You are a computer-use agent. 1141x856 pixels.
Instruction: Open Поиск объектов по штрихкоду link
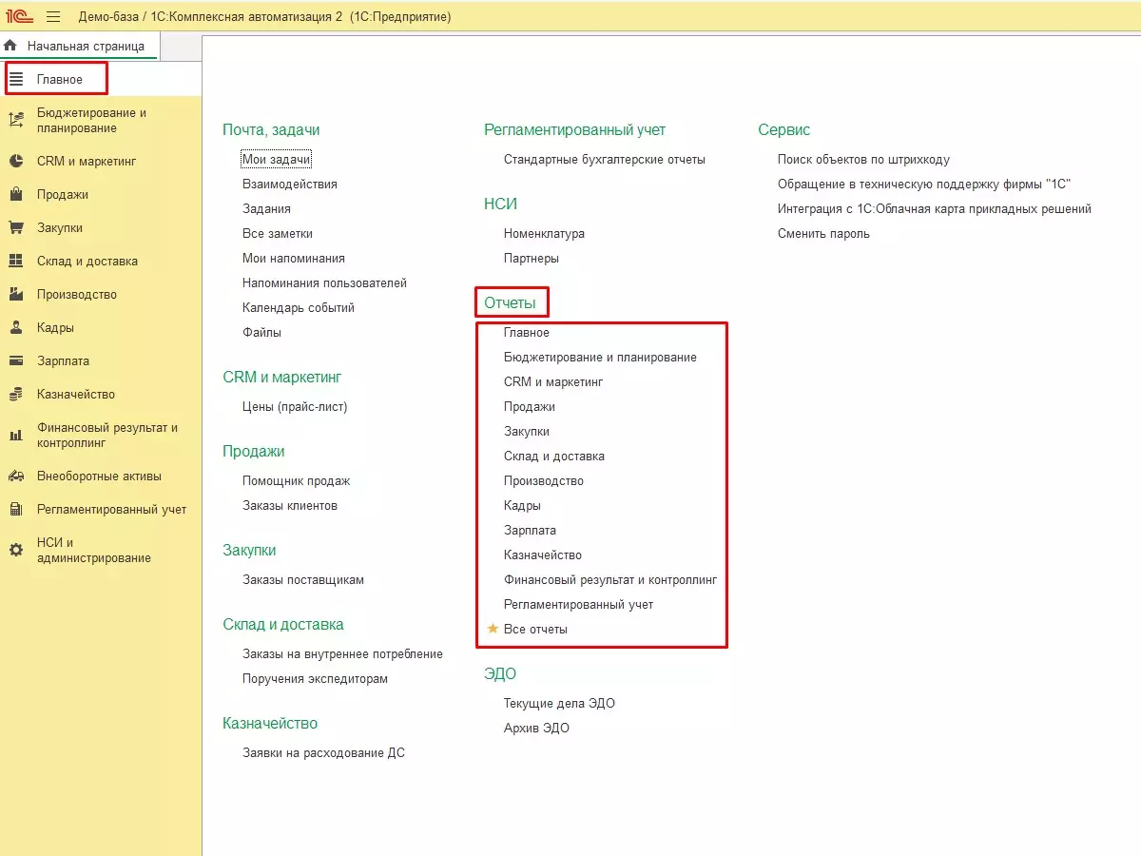863,160
